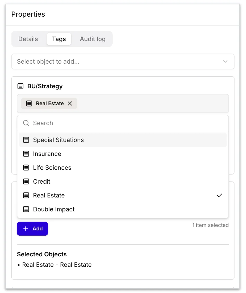Click the search magnifier icon
The image size is (246, 293).
26,123
